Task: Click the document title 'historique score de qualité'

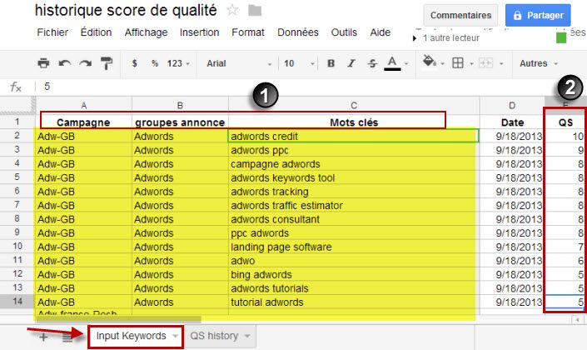Action: pyautogui.click(x=126, y=11)
